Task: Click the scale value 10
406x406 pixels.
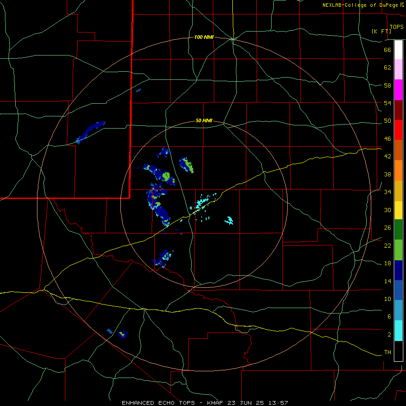Action: pos(388,299)
